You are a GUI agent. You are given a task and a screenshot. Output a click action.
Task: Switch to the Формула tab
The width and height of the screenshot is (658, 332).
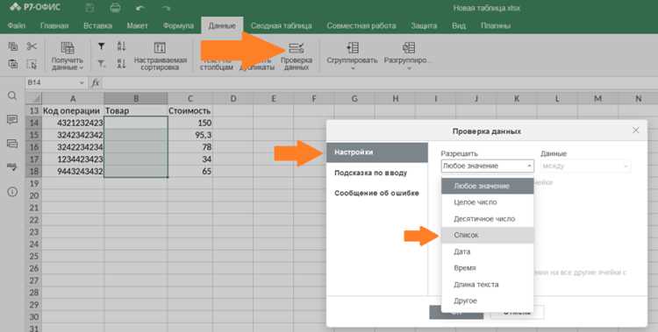tap(178, 25)
